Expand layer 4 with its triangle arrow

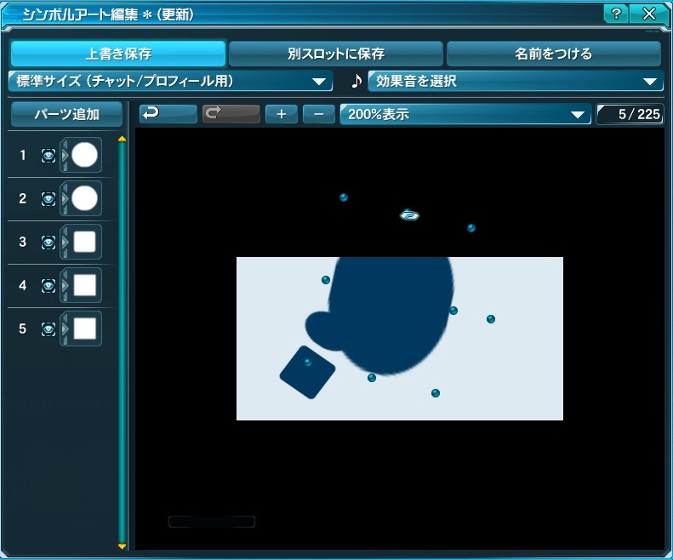(65, 286)
